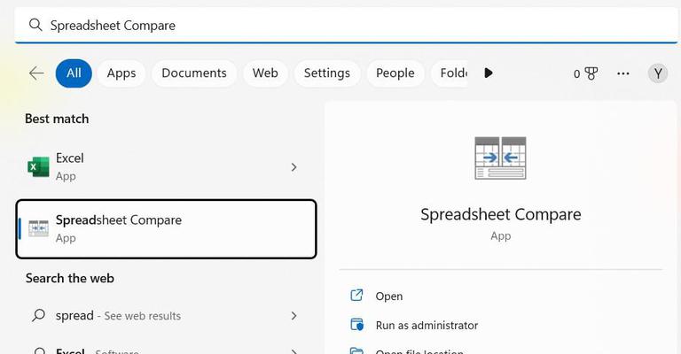This screenshot has width=681, height=354.
Task: Click the Best match heading
Action: pyautogui.click(x=57, y=119)
